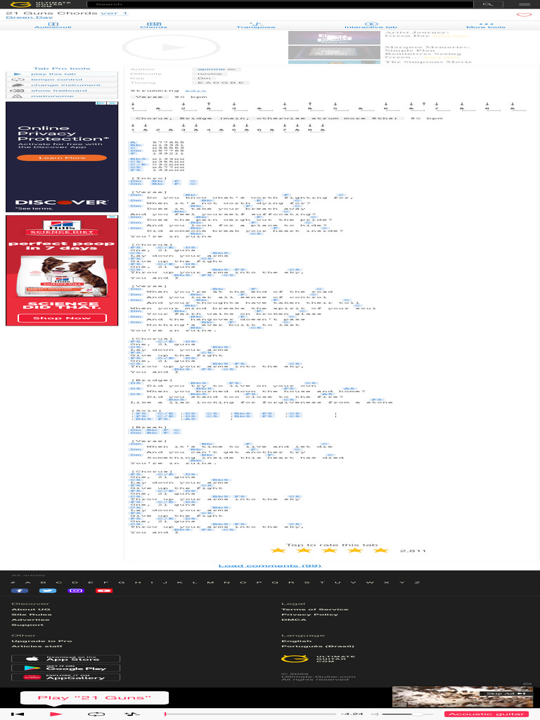
Task: Click the red play button in player bar
Action: [56, 714]
